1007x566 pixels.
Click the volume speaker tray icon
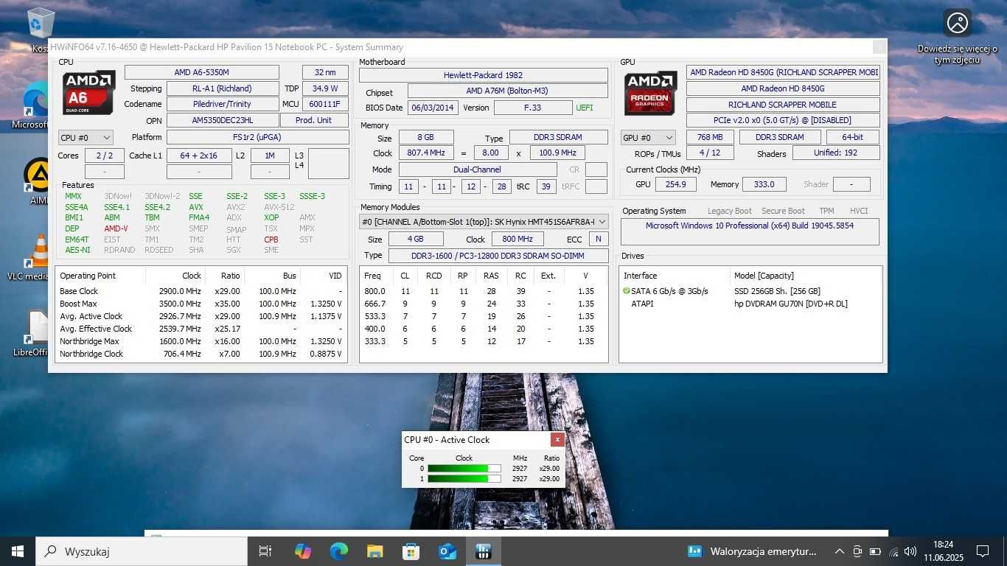coord(910,551)
